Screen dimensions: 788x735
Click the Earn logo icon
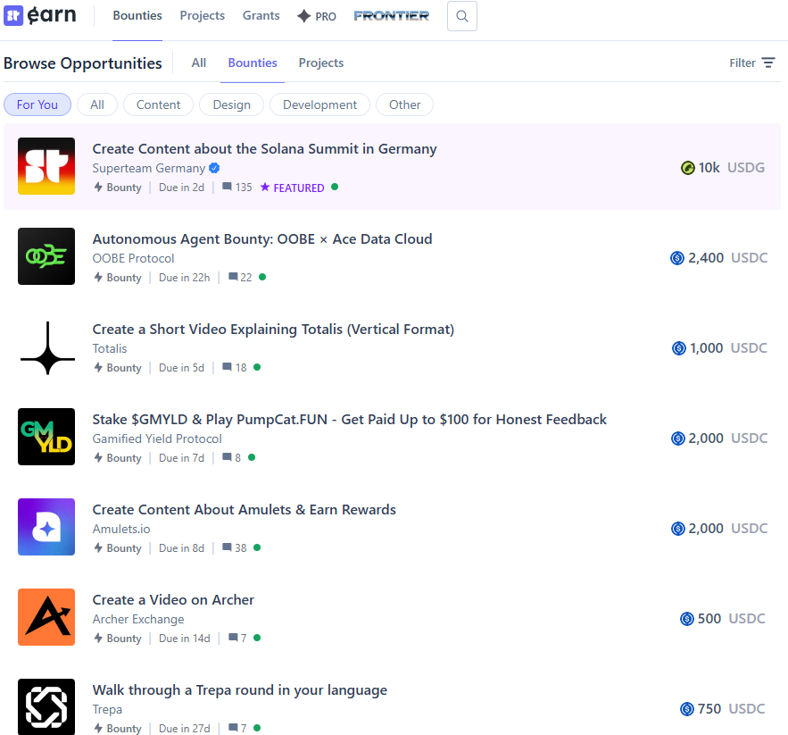(13, 15)
